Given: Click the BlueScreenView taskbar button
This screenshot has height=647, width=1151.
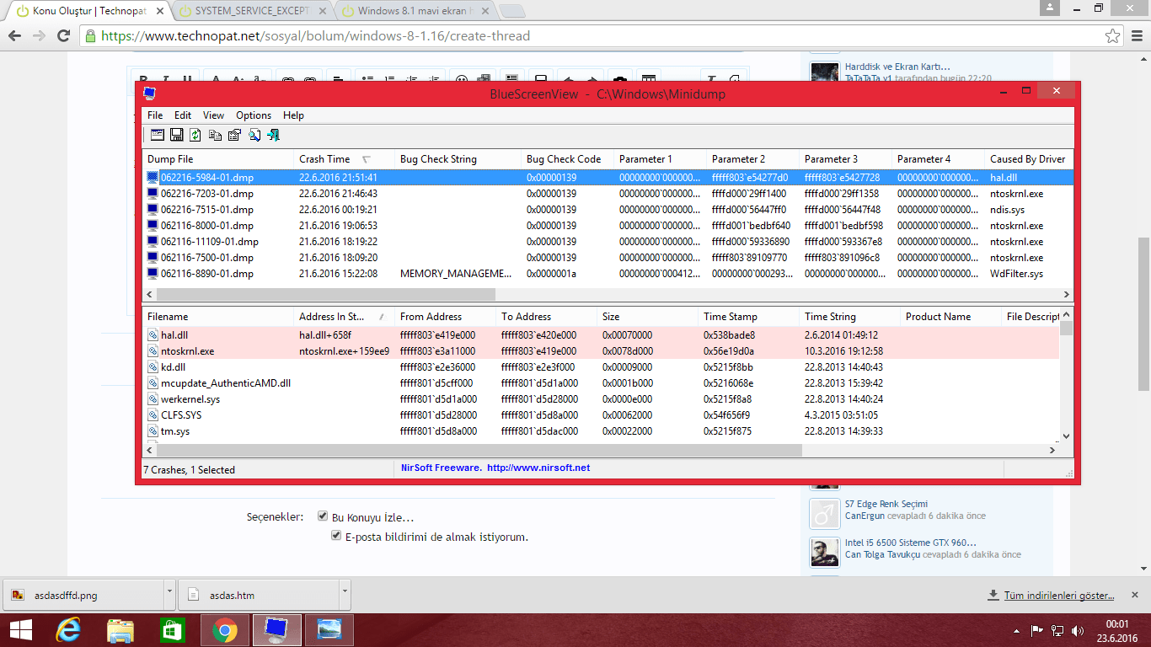Looking at the screenshot, I should (276, 630).
